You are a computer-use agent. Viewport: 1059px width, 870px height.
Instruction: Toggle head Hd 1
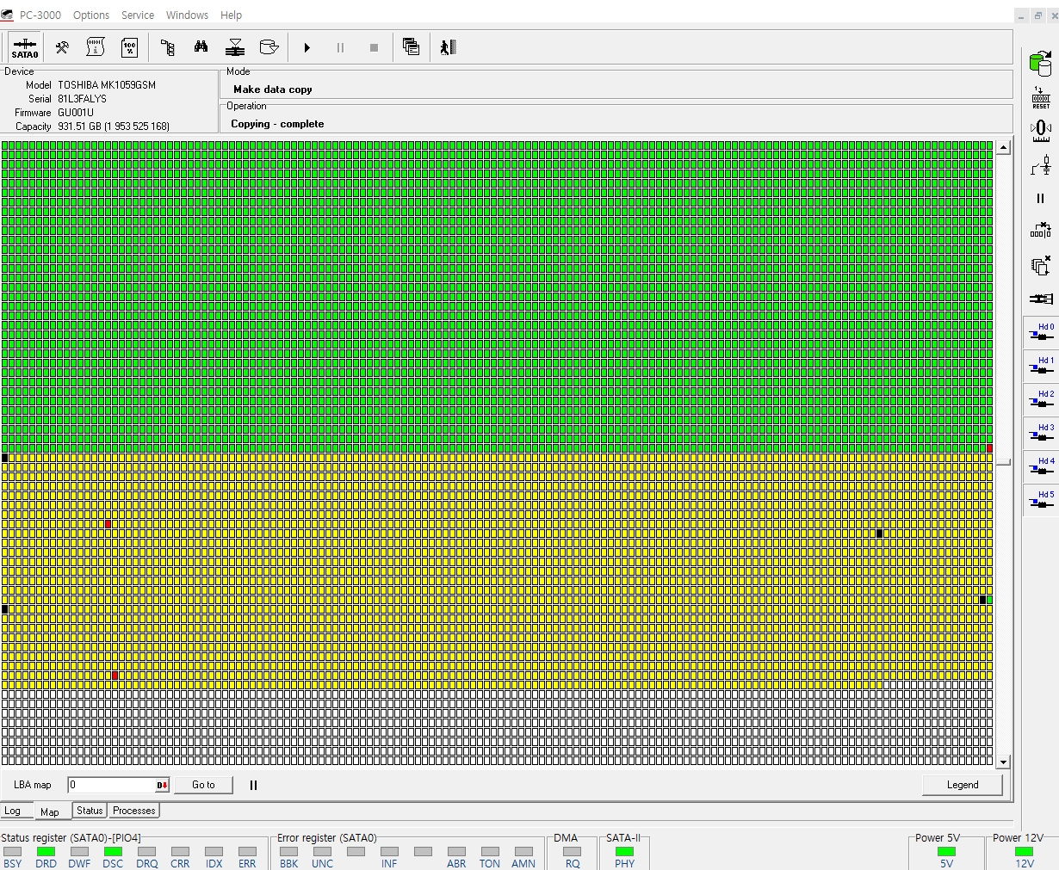pos(1041,367)
